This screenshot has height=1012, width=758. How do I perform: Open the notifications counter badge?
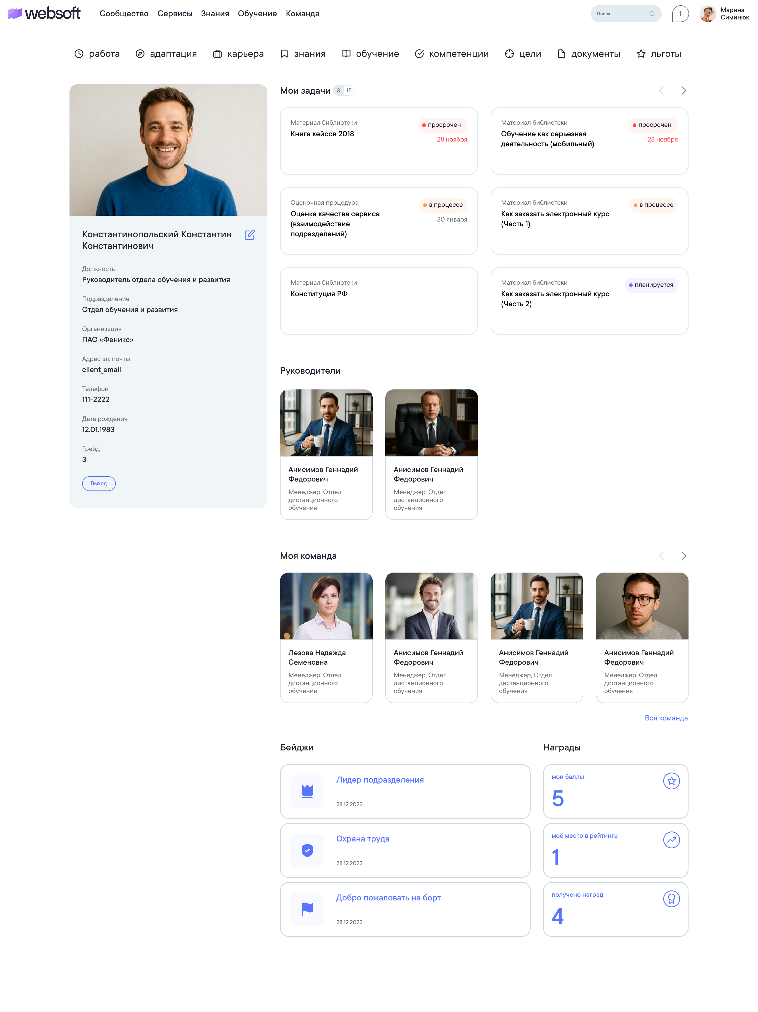coord(680,14)
